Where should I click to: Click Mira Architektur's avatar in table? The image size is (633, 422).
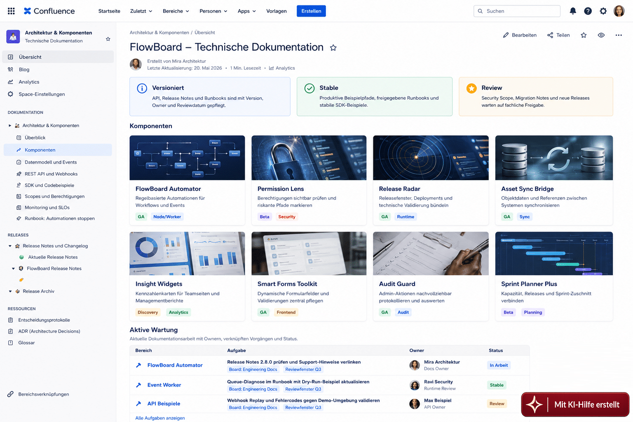[415, 365]
